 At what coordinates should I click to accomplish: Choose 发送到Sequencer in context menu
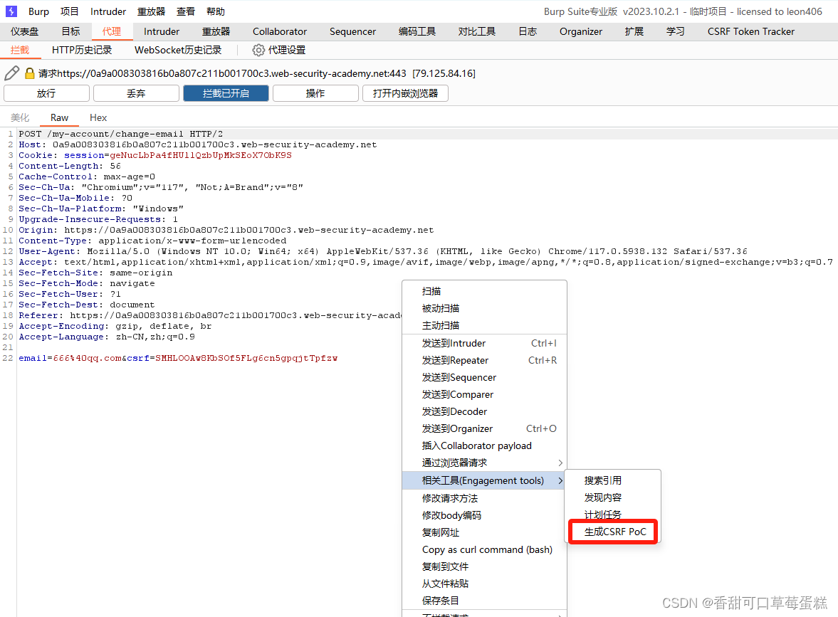[484, 378]
